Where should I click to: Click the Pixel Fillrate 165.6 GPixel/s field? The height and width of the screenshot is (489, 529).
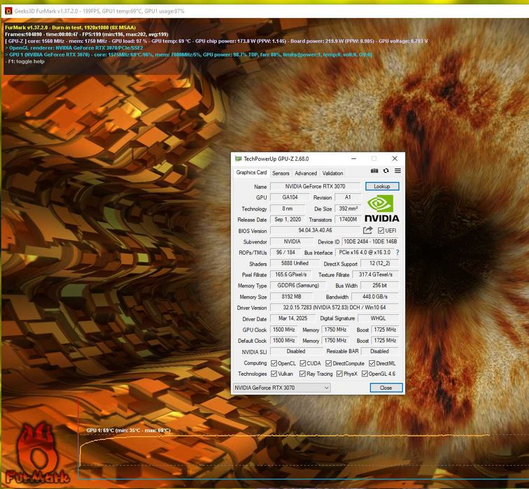point(291,274)
